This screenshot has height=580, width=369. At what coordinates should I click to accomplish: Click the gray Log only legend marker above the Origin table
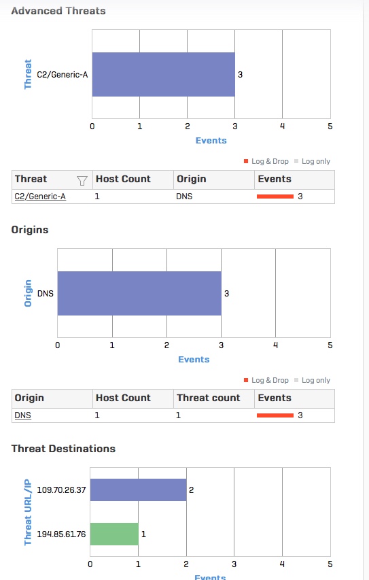pyautogui.click(x=296, y=380)
